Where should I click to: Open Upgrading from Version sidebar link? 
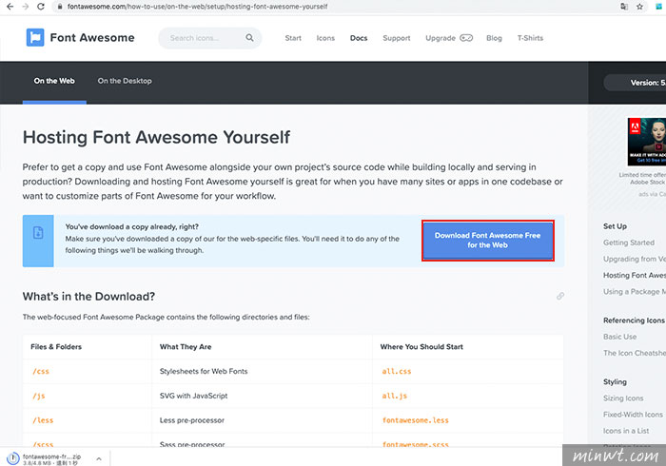[x=635, y=259]
